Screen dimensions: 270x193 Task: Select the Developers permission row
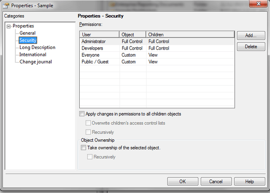click(157, 48)
